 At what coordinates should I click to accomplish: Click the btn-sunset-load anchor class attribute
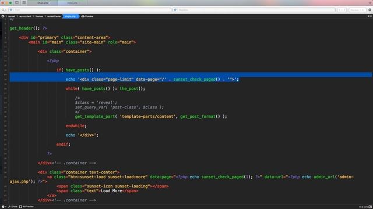[101, 177]
